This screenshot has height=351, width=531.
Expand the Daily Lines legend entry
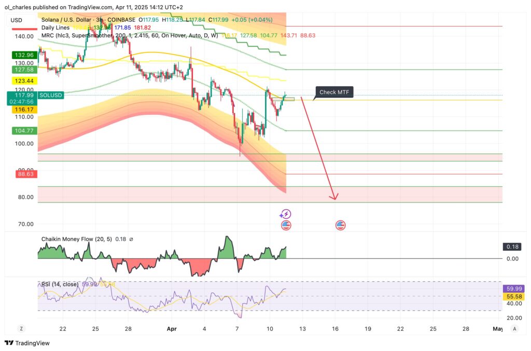(55, 28)
